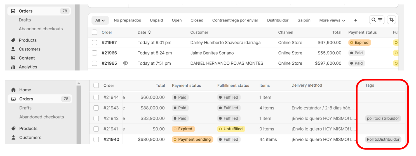Open Drafts in the top sidebar
Screen dimensions: 416x156
click(x=25, y=20)
